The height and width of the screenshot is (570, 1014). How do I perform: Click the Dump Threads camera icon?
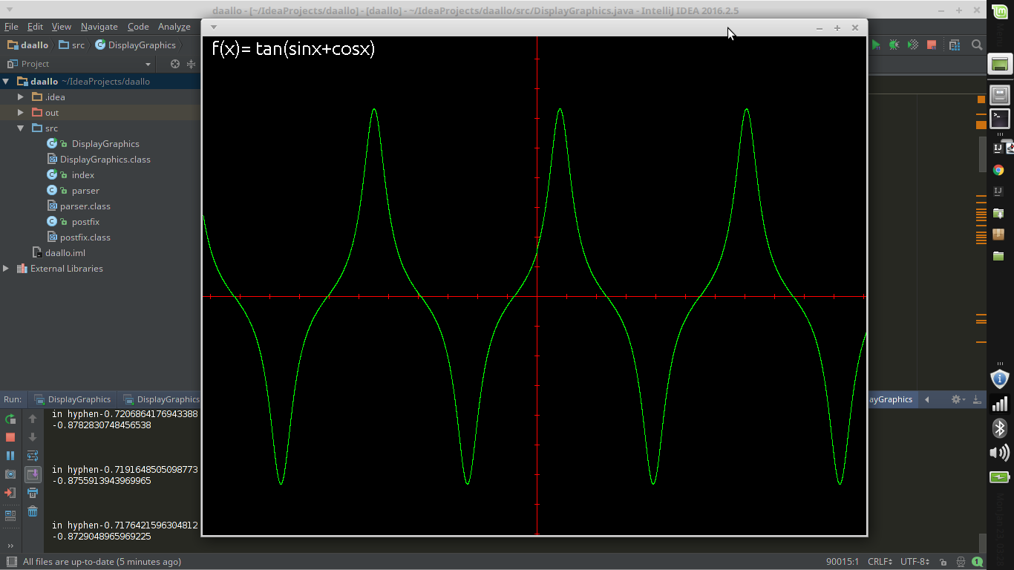coord(10,474)
